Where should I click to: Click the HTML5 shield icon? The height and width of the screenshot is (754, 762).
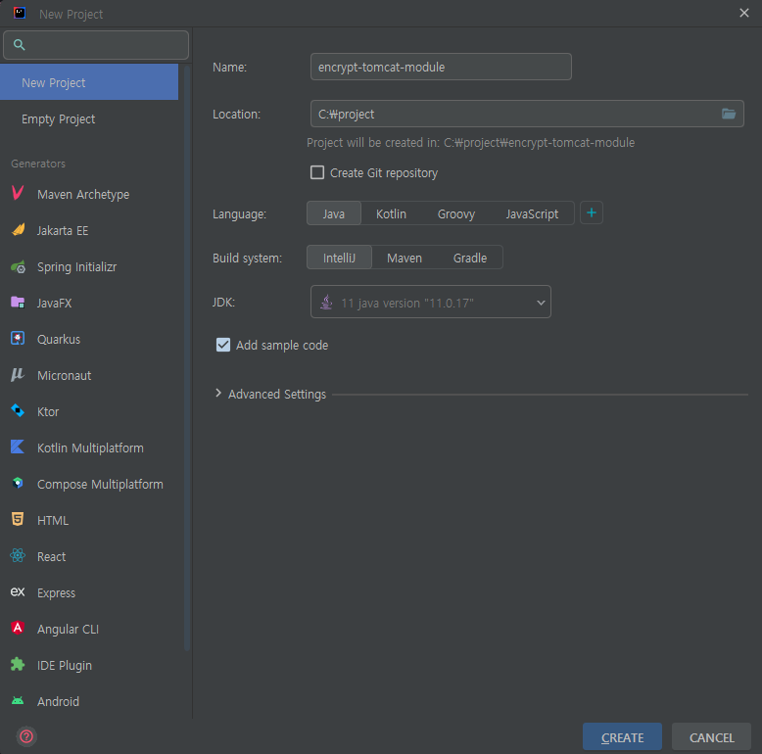tap(18, 519)
